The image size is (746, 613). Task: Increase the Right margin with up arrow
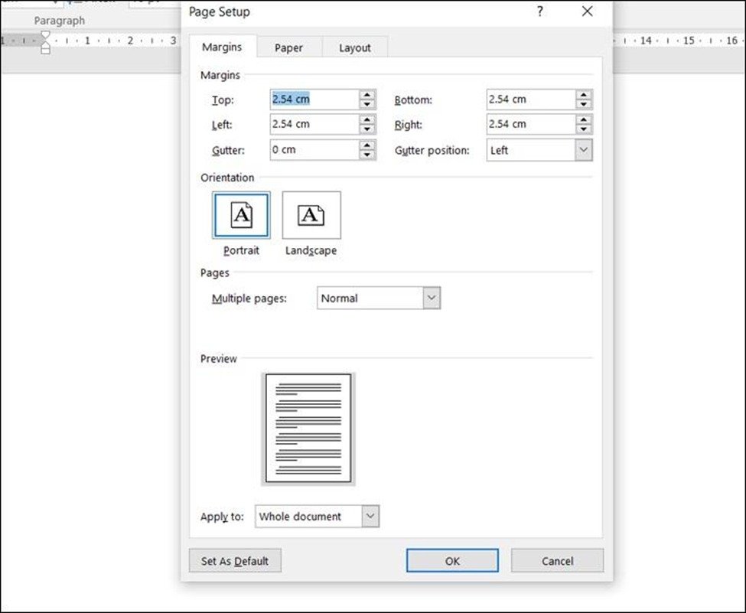tap(584, 119)
